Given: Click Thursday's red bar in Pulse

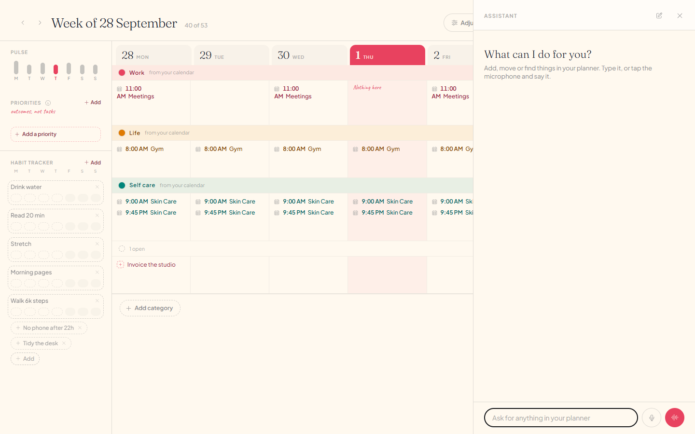Looking at the screenshot, I should click(x=56, y=69).
